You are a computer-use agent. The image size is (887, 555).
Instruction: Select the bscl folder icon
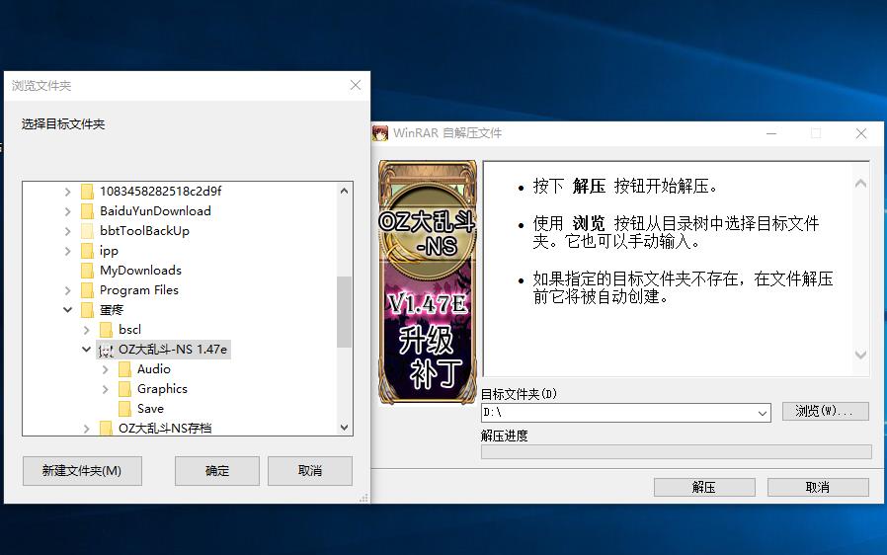point(106,330)
